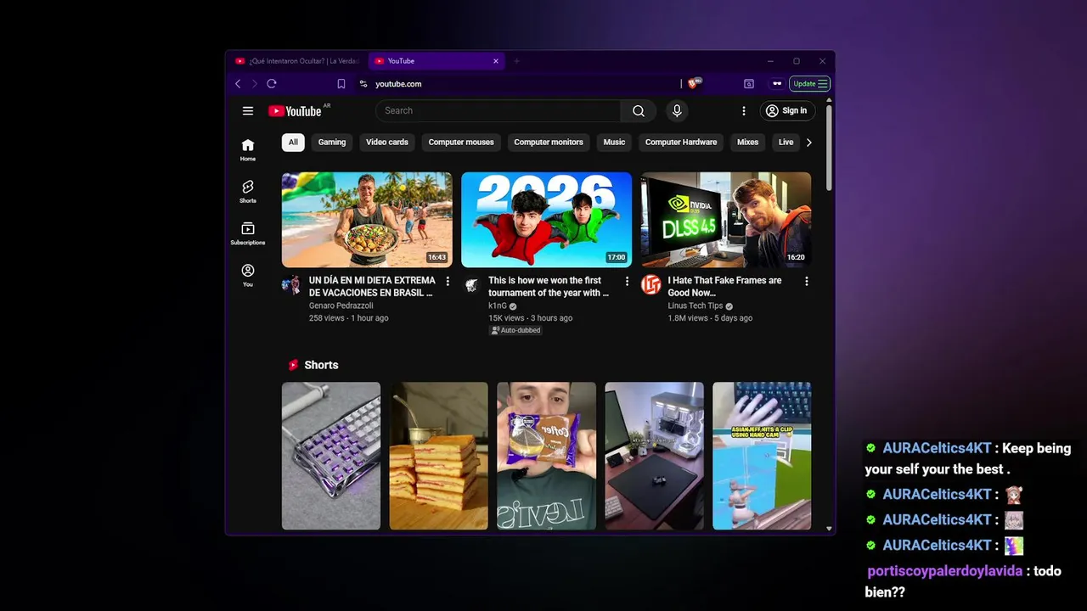Switch to the ¿Qué Intentaron Ocultar? tab
Viewport: 1087px width, 611px height.
(298, 61)
